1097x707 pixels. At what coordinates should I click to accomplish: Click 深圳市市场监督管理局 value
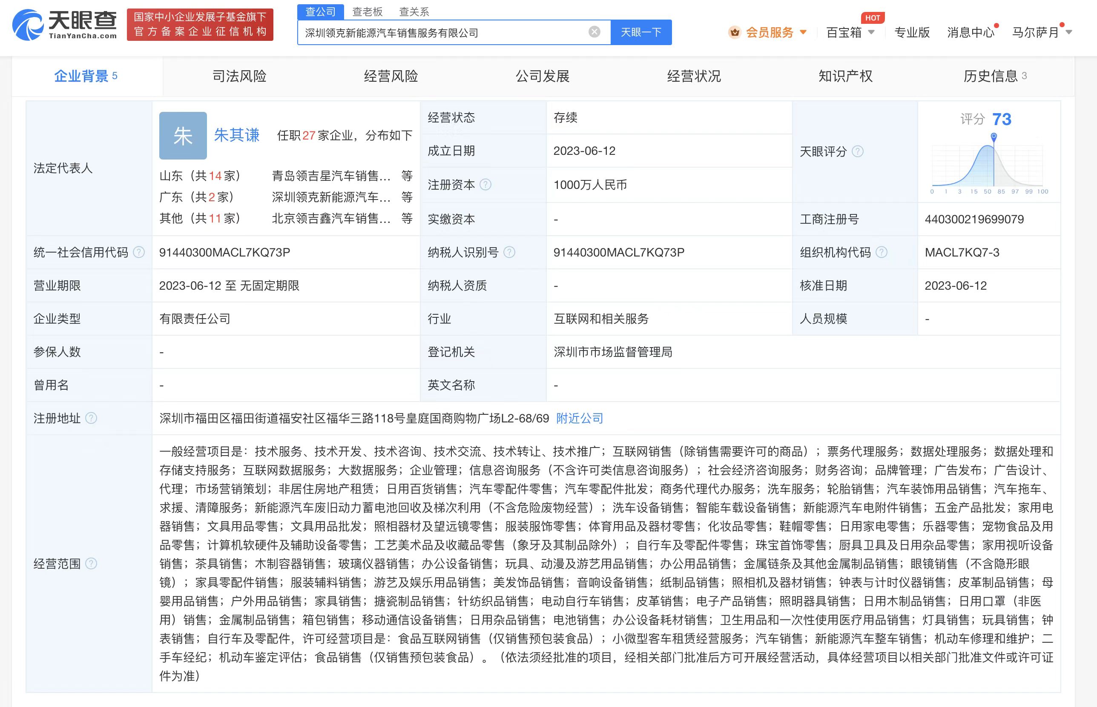(613, 352)
